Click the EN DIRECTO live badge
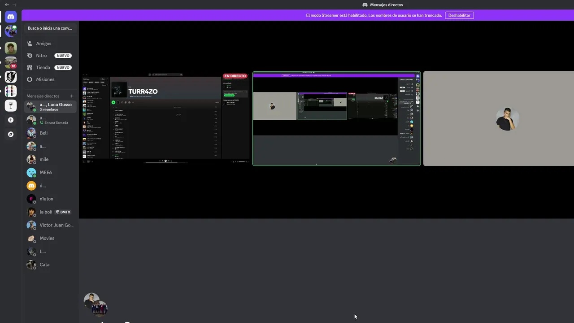Screen dimensions: 574x323 (x=235, y=76)
